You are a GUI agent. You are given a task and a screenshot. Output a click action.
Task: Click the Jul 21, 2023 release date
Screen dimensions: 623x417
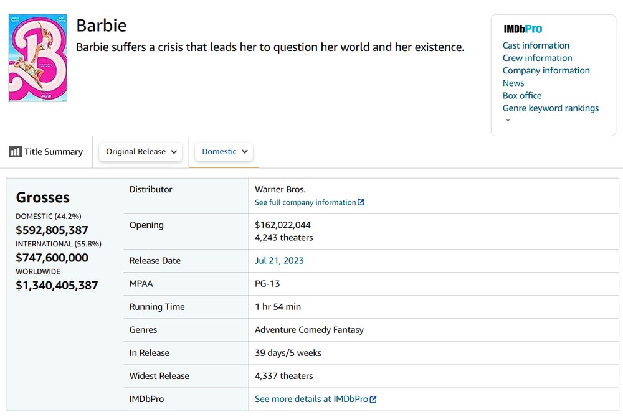[x=279, y=261]
